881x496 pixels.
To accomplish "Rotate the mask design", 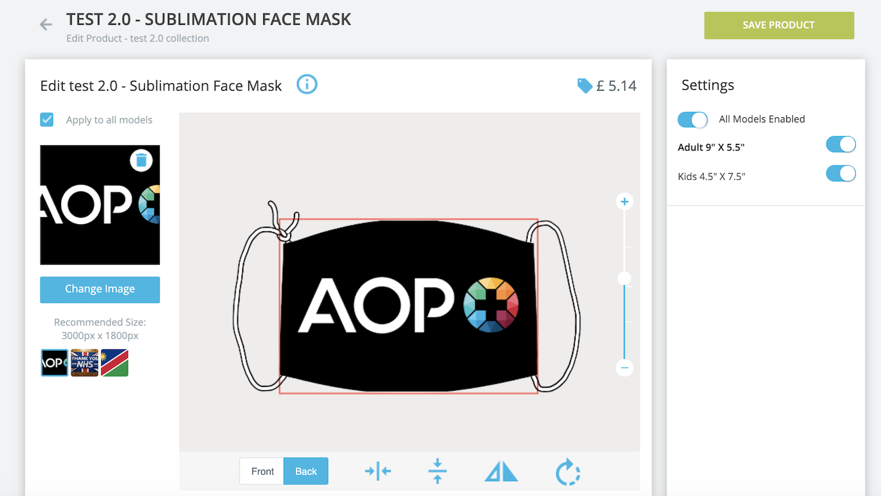I will coord(568,471).
